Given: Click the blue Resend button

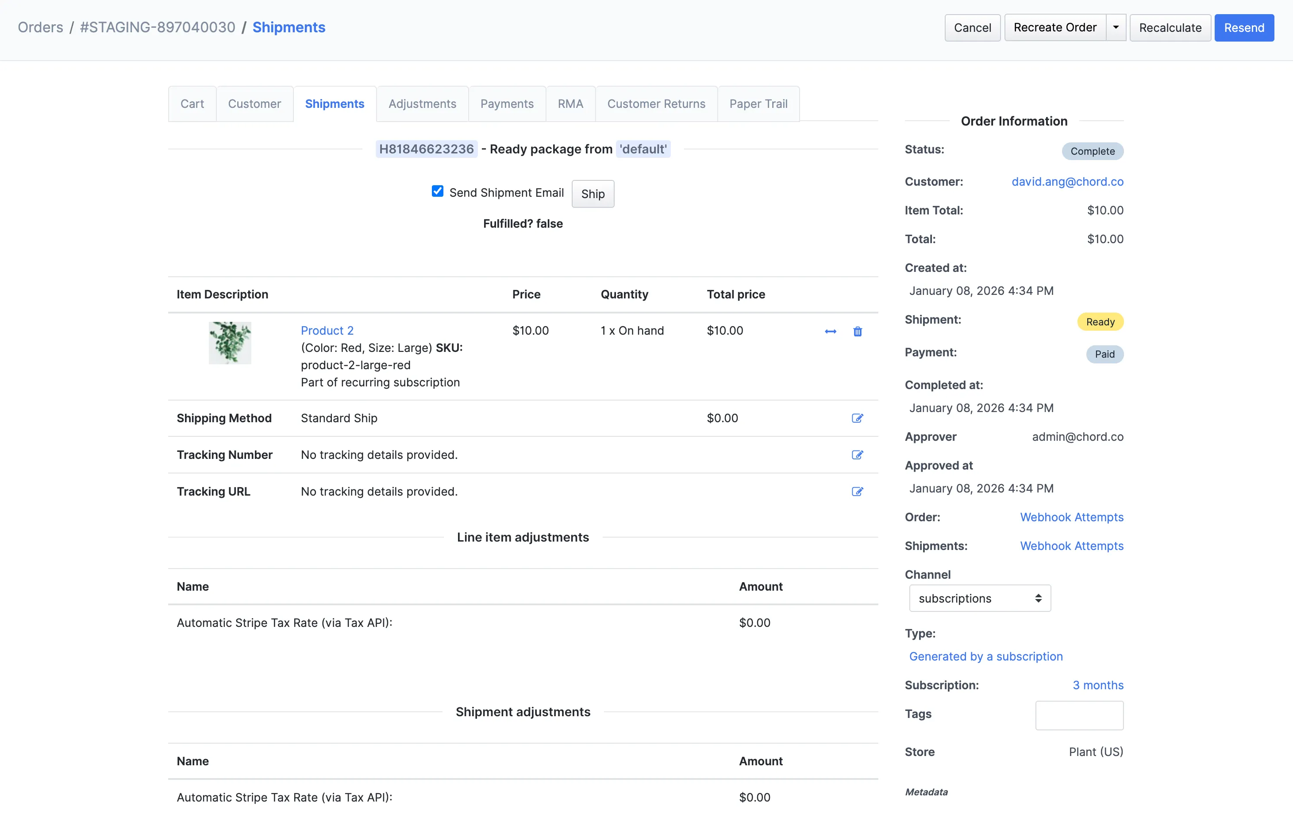Looking at the screenshot, I should point(1244,28).
